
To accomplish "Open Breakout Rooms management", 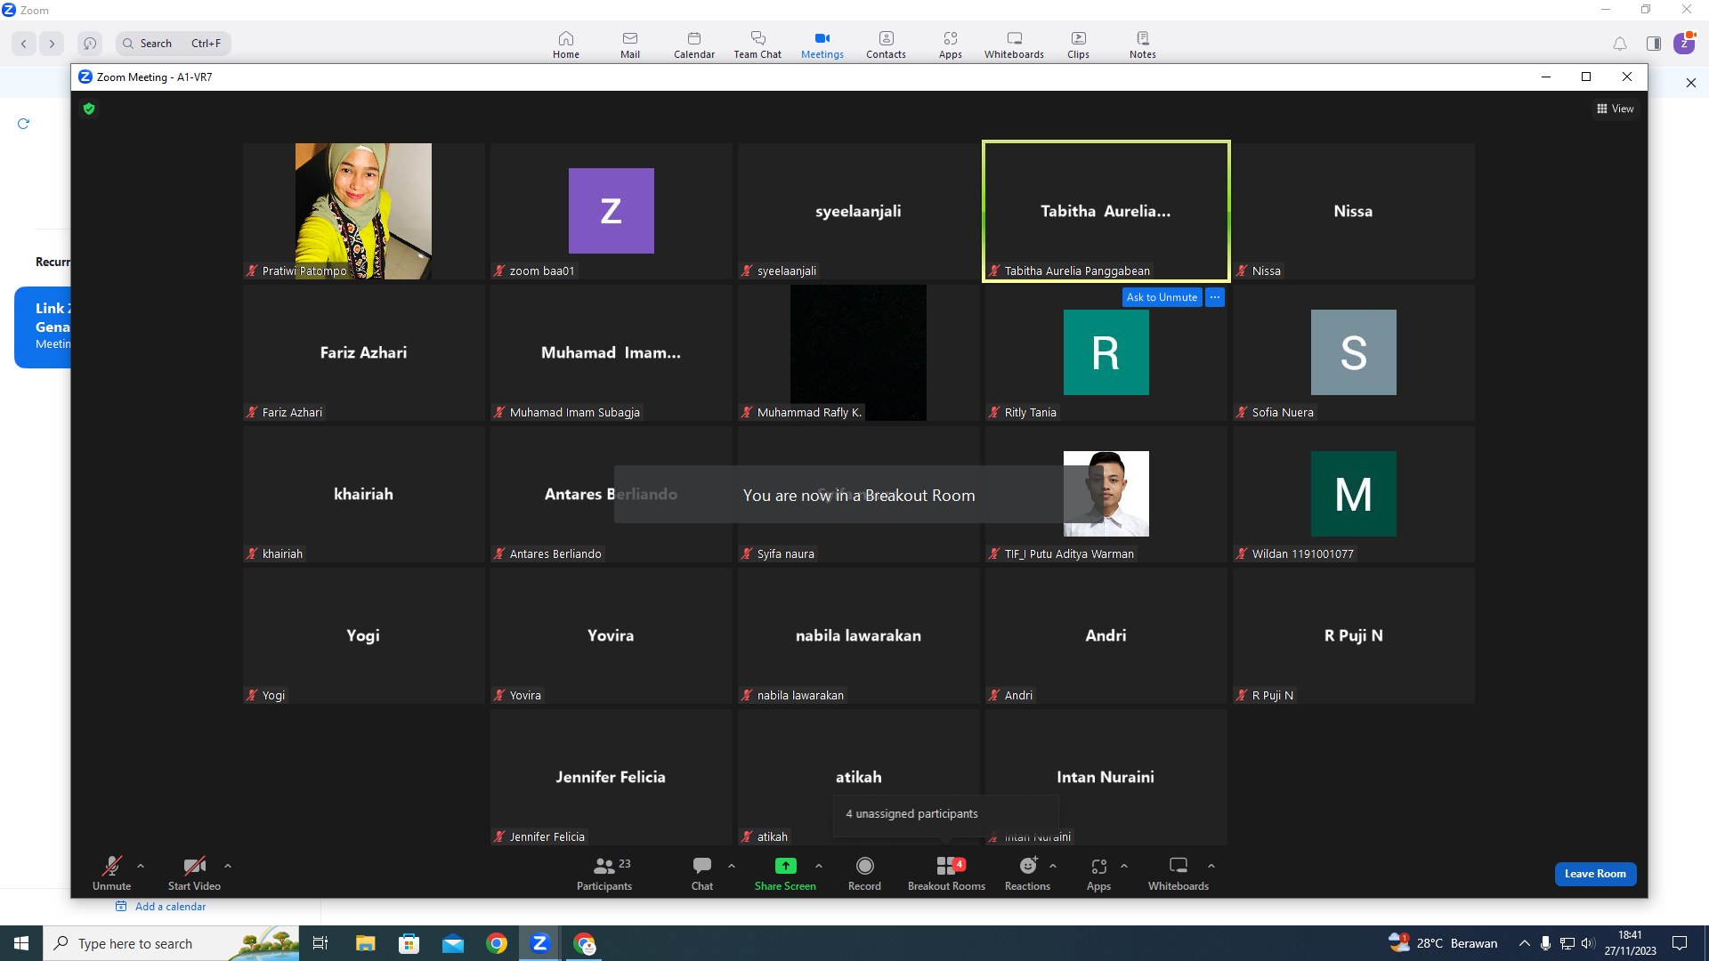I will point(946,873).
